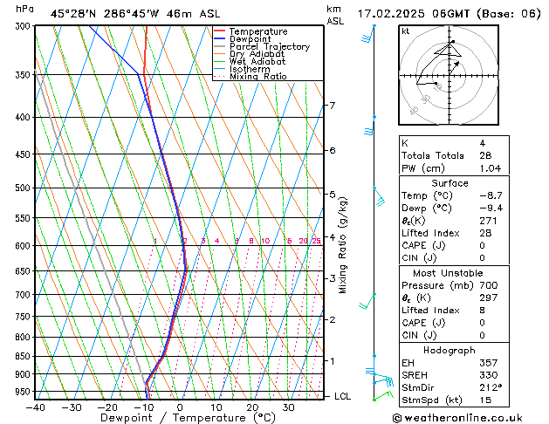Screen dimensions: 549x424
Task: Click the 'kt' label in the hodograph
Action: 406,31
